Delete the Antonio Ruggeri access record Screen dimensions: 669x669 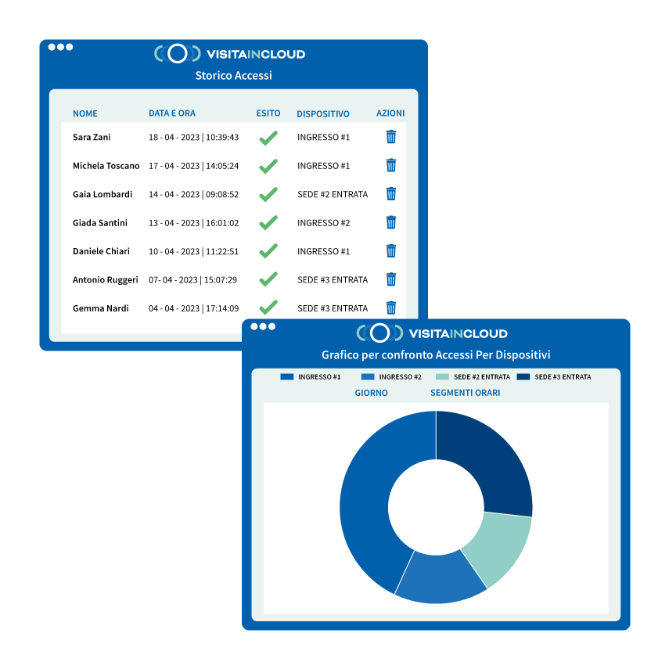[390, 279]
